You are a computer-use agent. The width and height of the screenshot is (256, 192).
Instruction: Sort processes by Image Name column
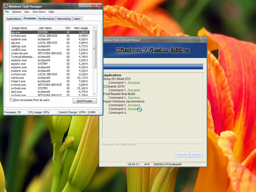point(23,28)
